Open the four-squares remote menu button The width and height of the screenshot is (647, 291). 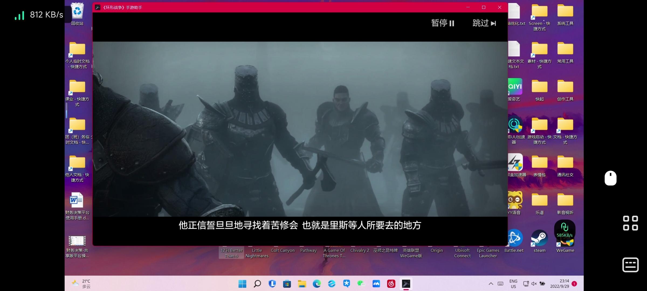coord(630,223)
